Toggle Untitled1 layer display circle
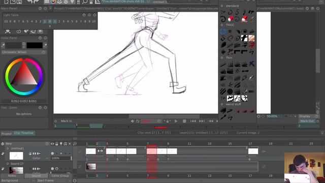Image resolution: width=325 pixels, height=183 pixels. point(52,154)
